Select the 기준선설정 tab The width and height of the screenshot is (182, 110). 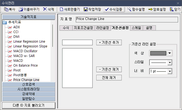pyautogui.click(x=120, y=28)
